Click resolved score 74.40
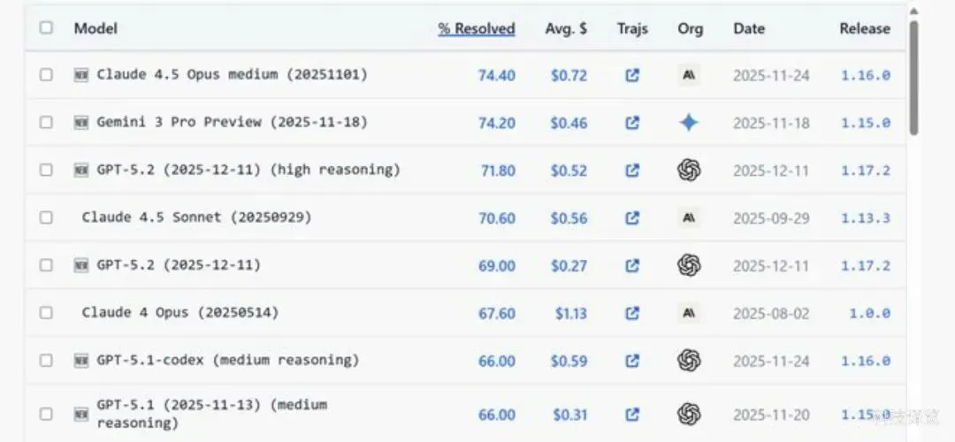 pos(496,75)
